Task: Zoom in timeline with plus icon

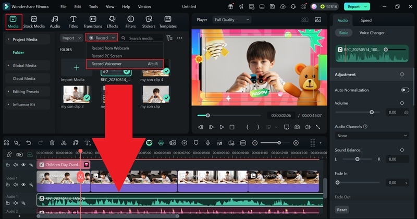Action: coord(296,143)
